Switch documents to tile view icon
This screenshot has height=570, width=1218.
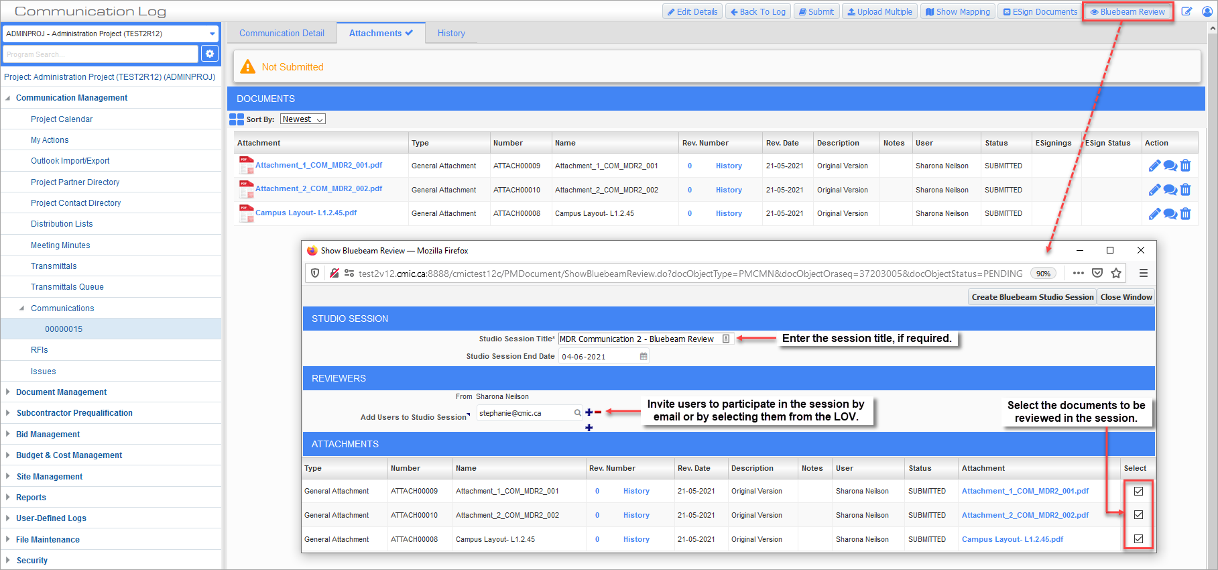237,119
